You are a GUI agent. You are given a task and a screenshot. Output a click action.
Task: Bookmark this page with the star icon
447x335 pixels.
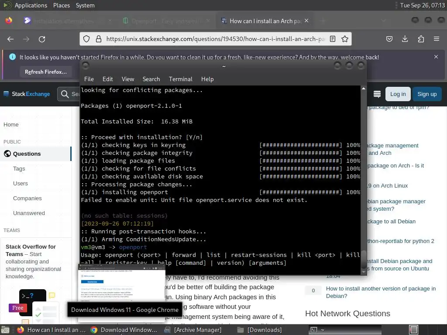click(x=345, y=39)
